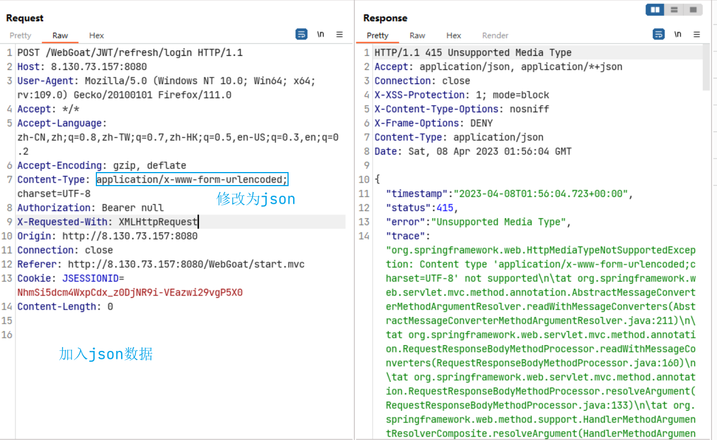The height and width of the screenshot is (440, 717).
Task: Select the Raw tab in Request panel
Action: (x=60, y=36)
